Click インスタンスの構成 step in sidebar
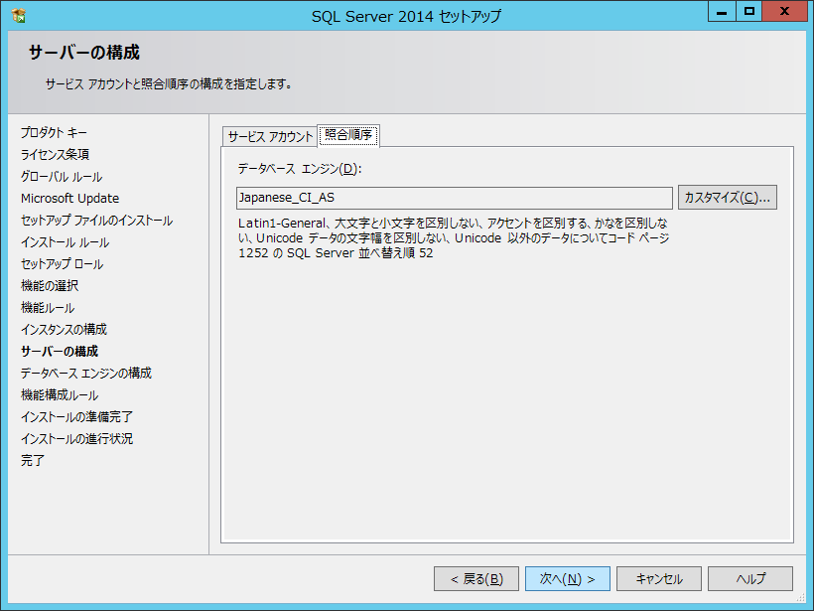The width and height of the screenshot is (814, 611). pyautogui.click(x=64, y=329)
